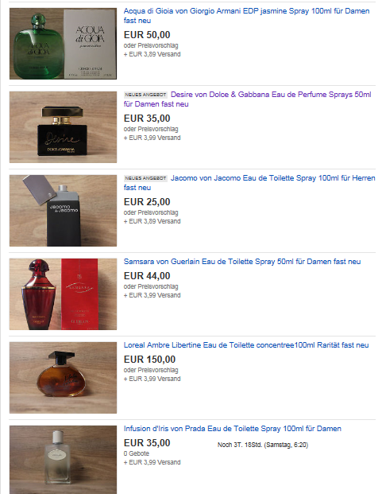Click the EUR 50,00 price
Viewport: 382px width, 494px height.
pyautogui.click(x=147, y=35)
